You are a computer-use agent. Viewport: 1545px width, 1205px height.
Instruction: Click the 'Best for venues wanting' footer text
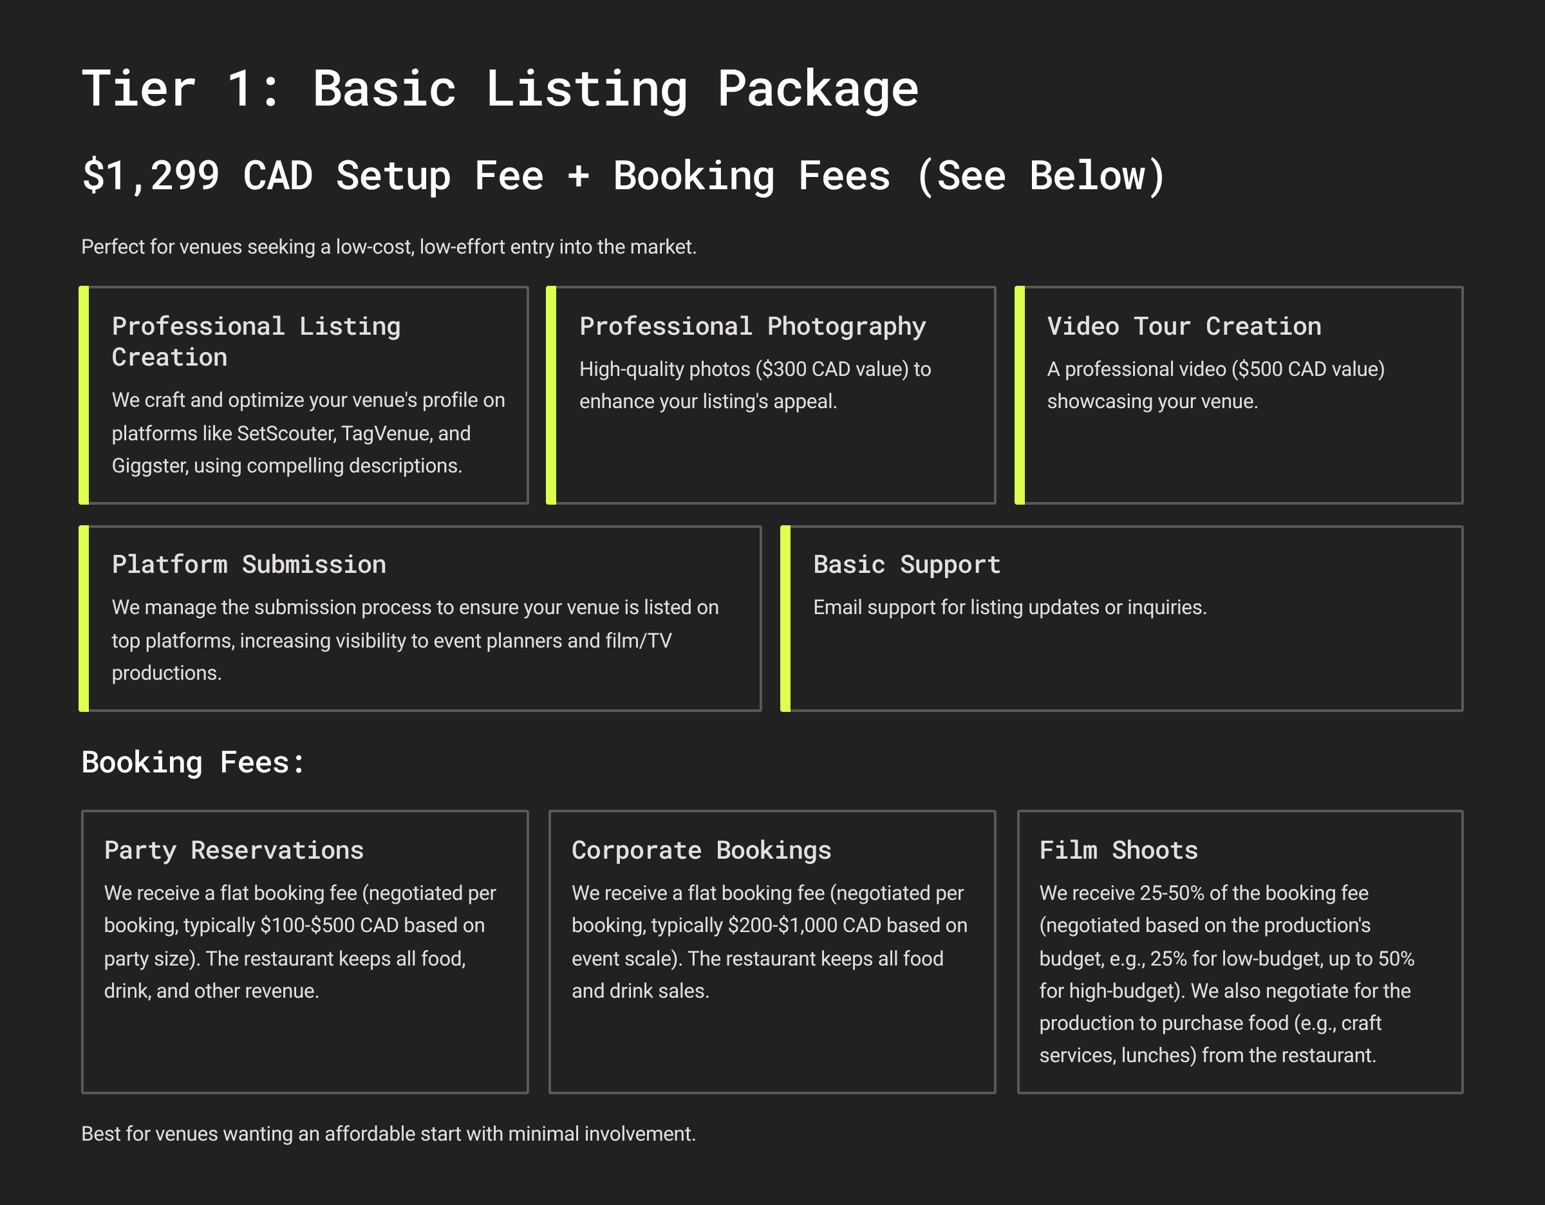click(x=388, y=1134)
